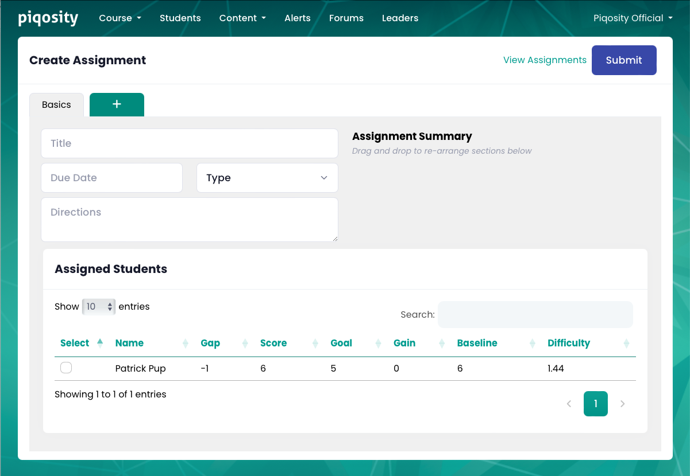Click the piqosity logo

coord(48,18)
